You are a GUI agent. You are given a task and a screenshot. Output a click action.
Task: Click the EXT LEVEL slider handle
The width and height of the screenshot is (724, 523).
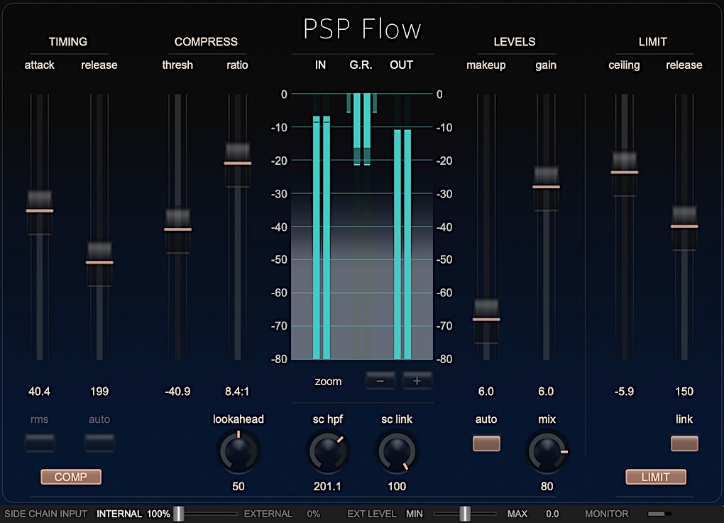(465, 513)
